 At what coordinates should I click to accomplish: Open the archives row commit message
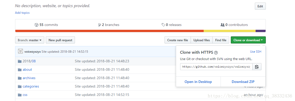102,78
